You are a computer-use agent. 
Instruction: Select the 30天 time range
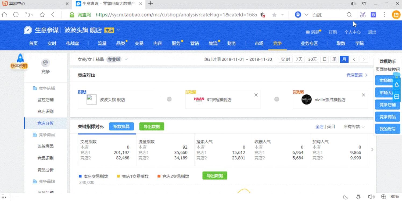312,59
